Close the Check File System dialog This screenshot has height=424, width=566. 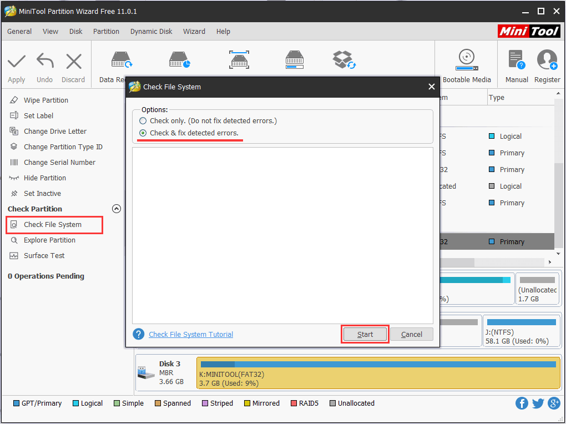(431, 87)
